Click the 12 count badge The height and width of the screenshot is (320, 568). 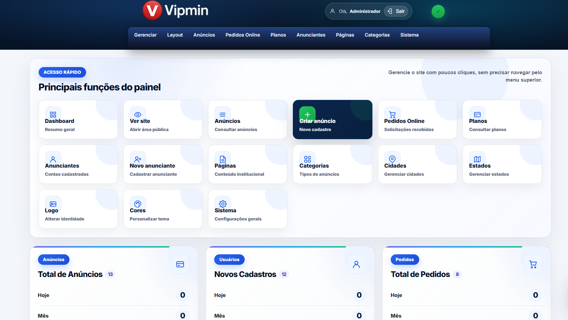pos(284,274)
